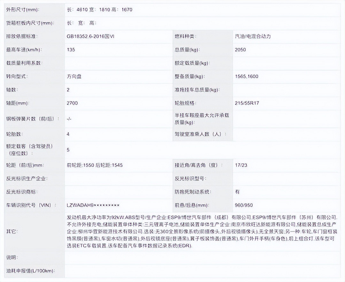This screenshot has height=282, width=345.
Task: Click the 额定载质量(kg) label
Action: 192,63
